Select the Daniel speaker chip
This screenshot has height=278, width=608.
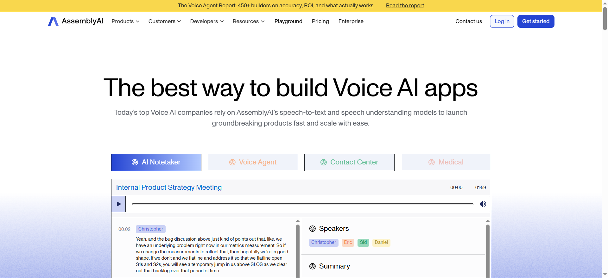point(381,243)
